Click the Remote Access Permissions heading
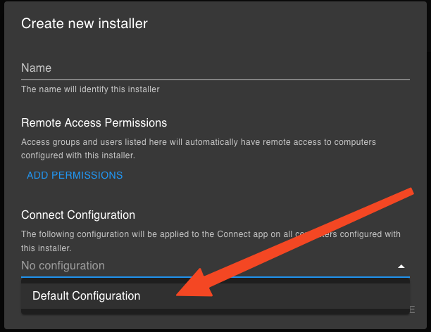This screenshot has width=431, height=332. coord(94,123)
